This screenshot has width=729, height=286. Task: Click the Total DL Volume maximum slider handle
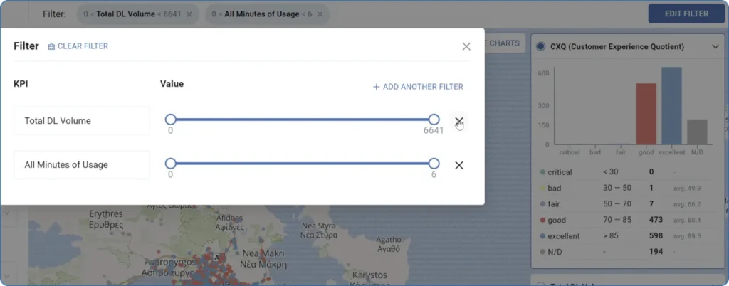click(434, 120)
